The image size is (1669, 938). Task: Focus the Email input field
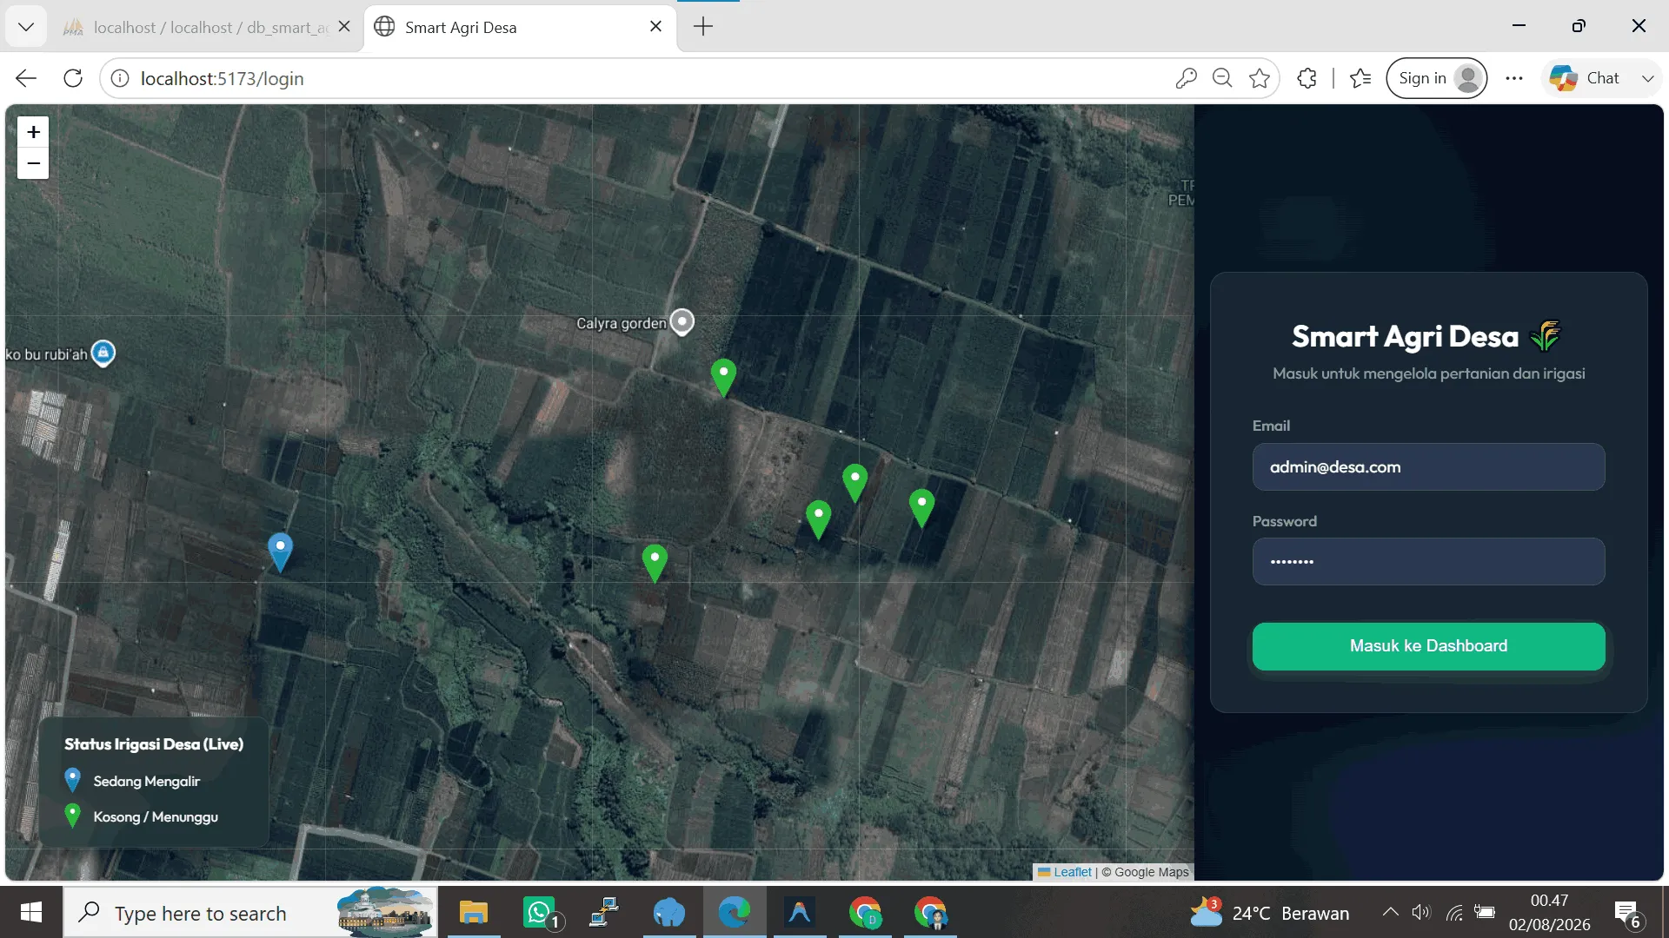[1428, 467]
